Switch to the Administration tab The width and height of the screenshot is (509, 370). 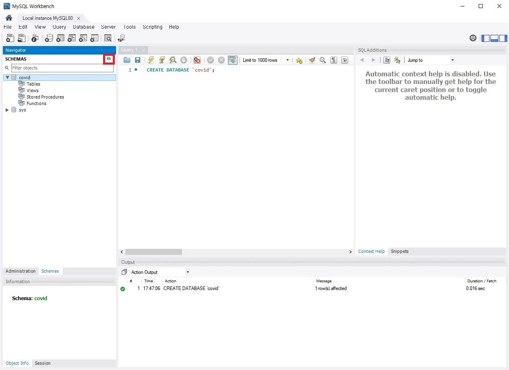pos(21,271)
